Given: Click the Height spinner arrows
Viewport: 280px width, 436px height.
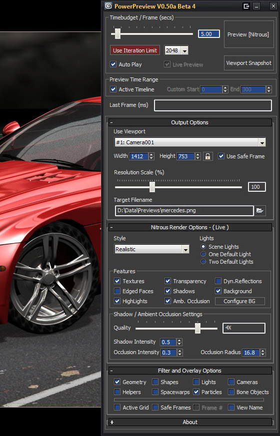Looking at the screenshot, I should (198, 156).
